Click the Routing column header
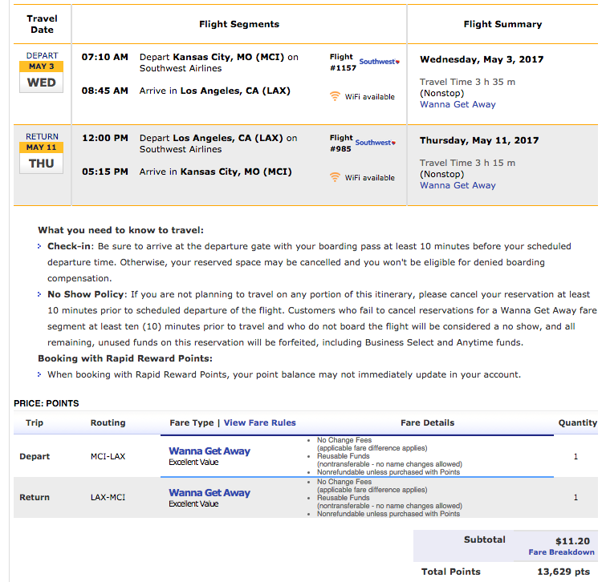The width and height of the screenshot is (602, 582). [x=108, y=422]
